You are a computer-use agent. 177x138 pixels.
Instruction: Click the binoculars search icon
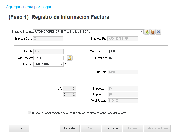coord(159,32)
